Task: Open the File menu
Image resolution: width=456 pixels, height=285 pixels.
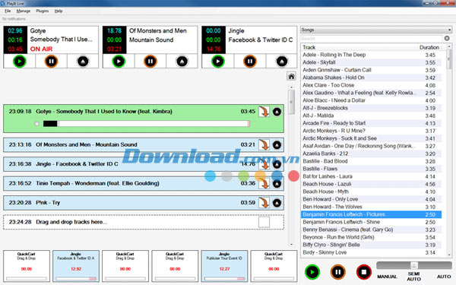Action: pos(8,11)
